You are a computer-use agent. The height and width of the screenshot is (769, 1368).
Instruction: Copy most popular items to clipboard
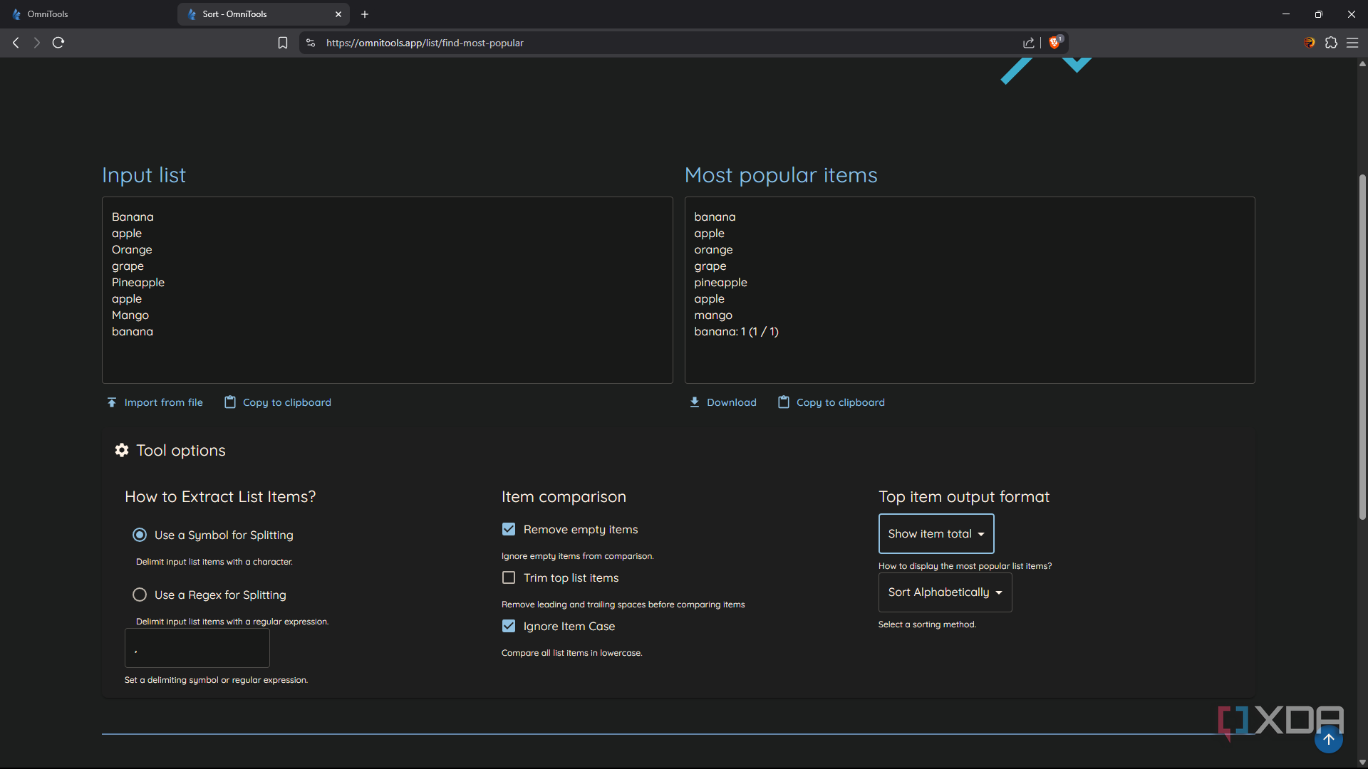click(840, 402)
